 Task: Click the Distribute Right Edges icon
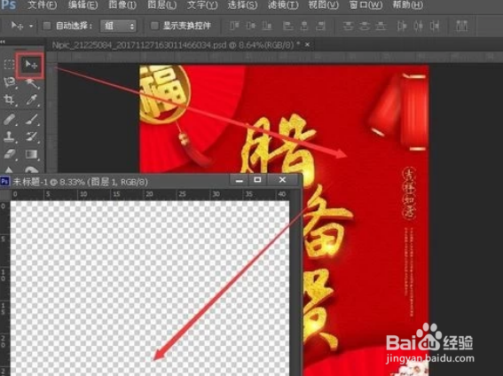tap(435, 26)
